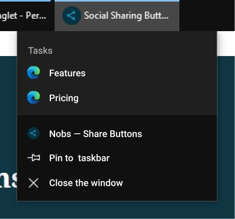
Task: Switch to the Social Sharing Butt... taskbar window
Action: (x=117, y=16)
